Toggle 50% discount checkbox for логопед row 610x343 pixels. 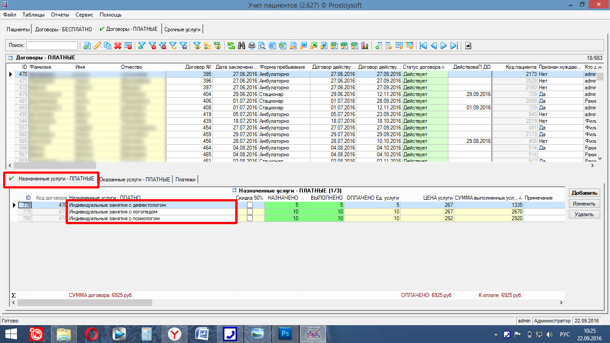tap(250, 212)
